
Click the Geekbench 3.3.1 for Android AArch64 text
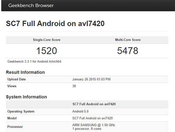[34, 61]
